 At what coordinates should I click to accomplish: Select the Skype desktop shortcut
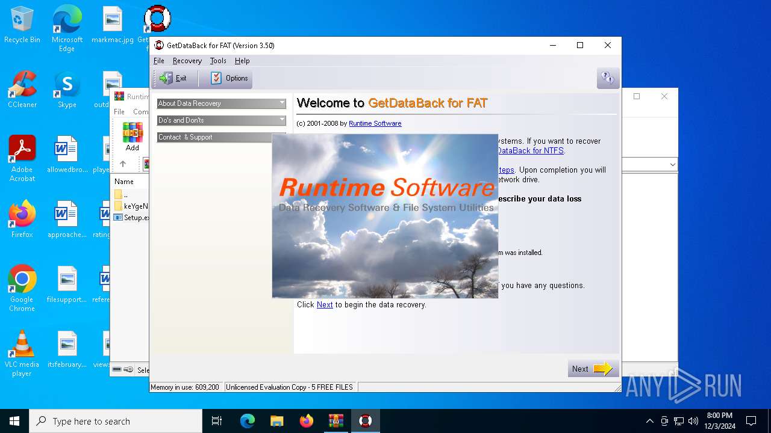click(67, 90)
